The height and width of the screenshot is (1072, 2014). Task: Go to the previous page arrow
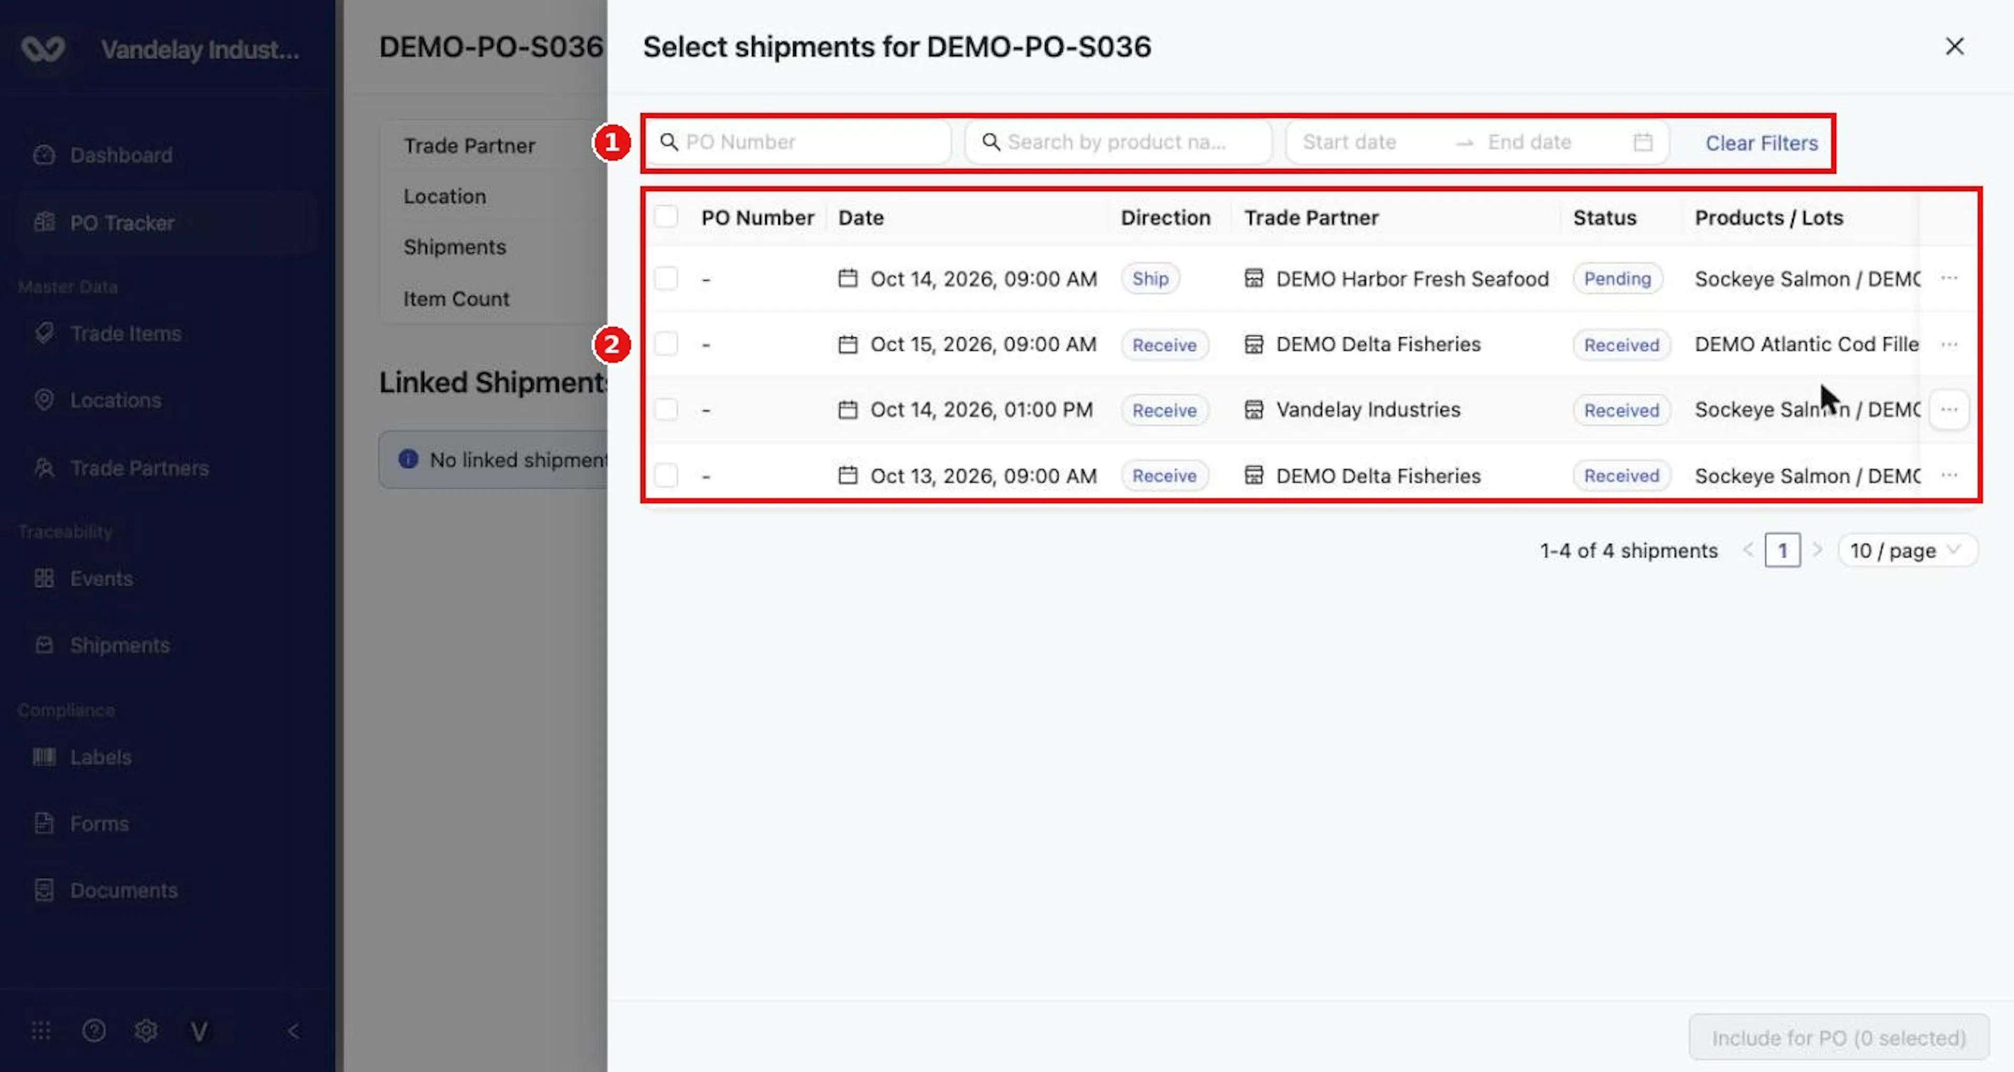click(x=1748, y=551)
